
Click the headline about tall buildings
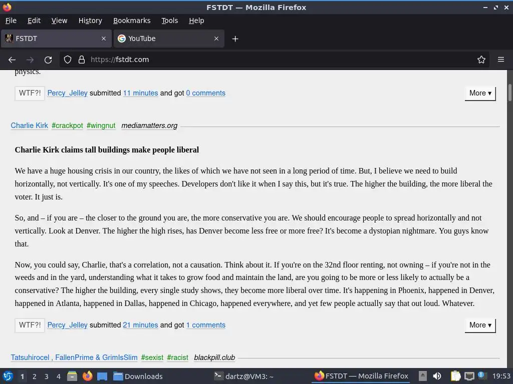click(x=107, y=150)
